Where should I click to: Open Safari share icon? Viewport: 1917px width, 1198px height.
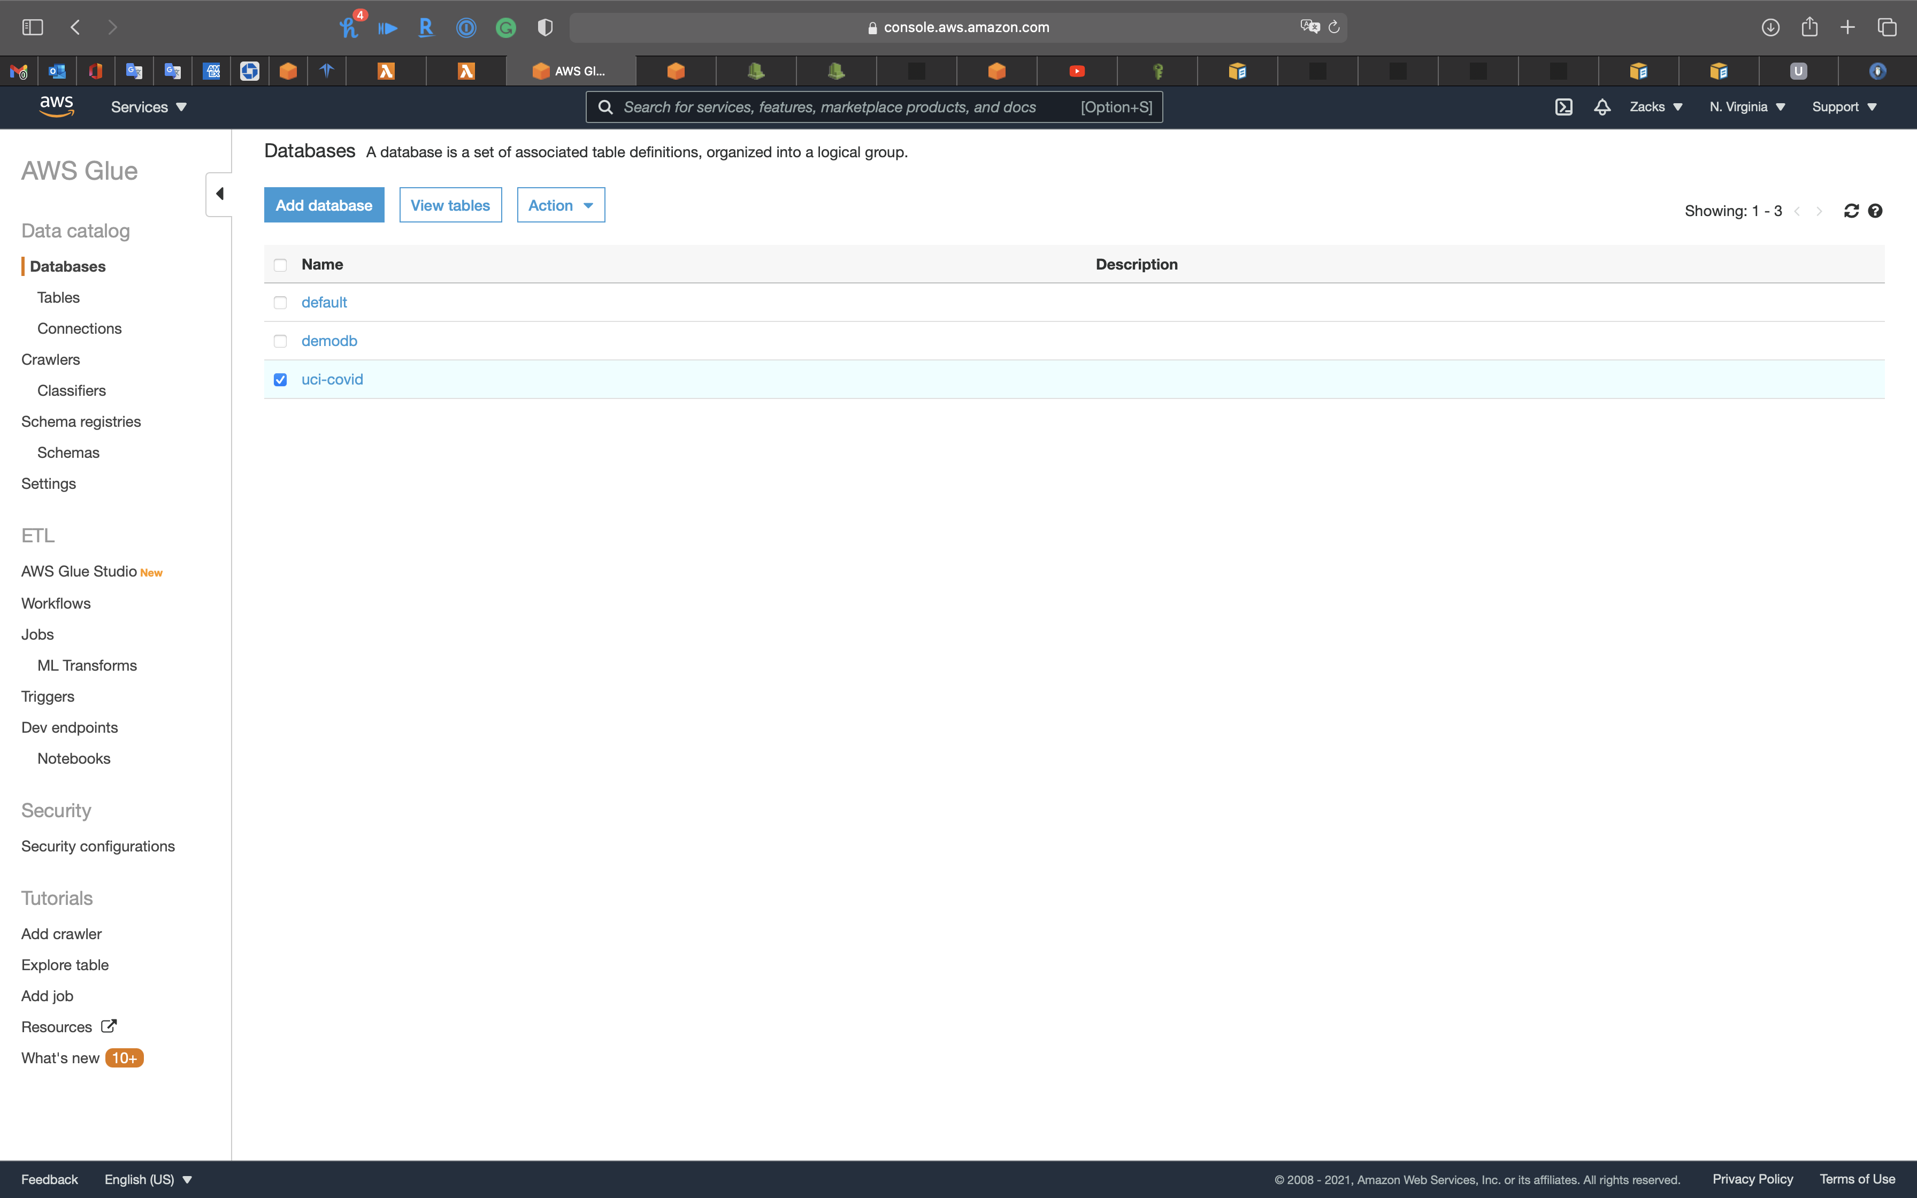pyautogui.click(x=1808, y=28)
